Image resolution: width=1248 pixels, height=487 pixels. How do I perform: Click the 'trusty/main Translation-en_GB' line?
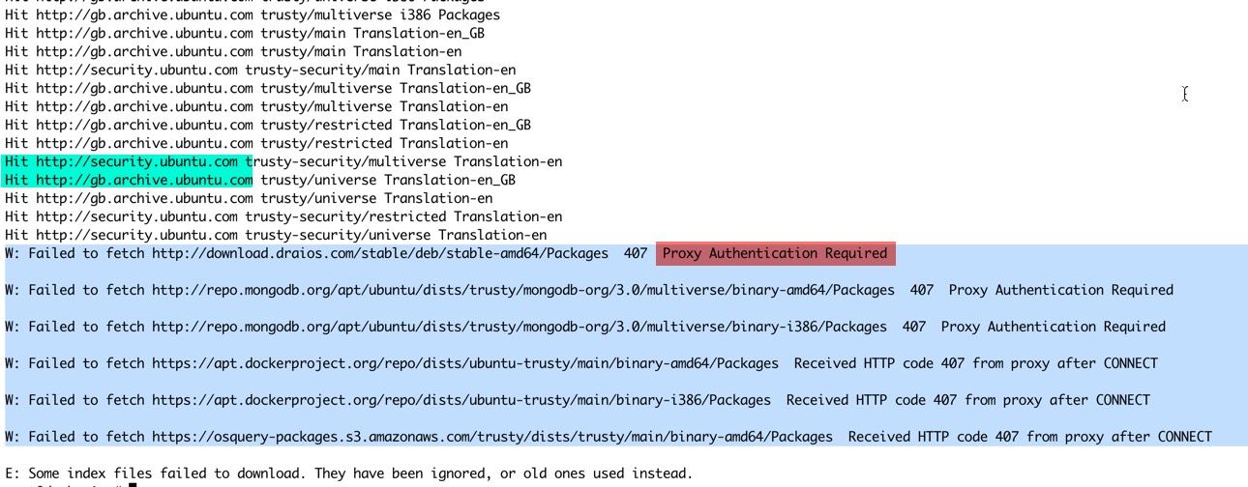pos(245,33)
